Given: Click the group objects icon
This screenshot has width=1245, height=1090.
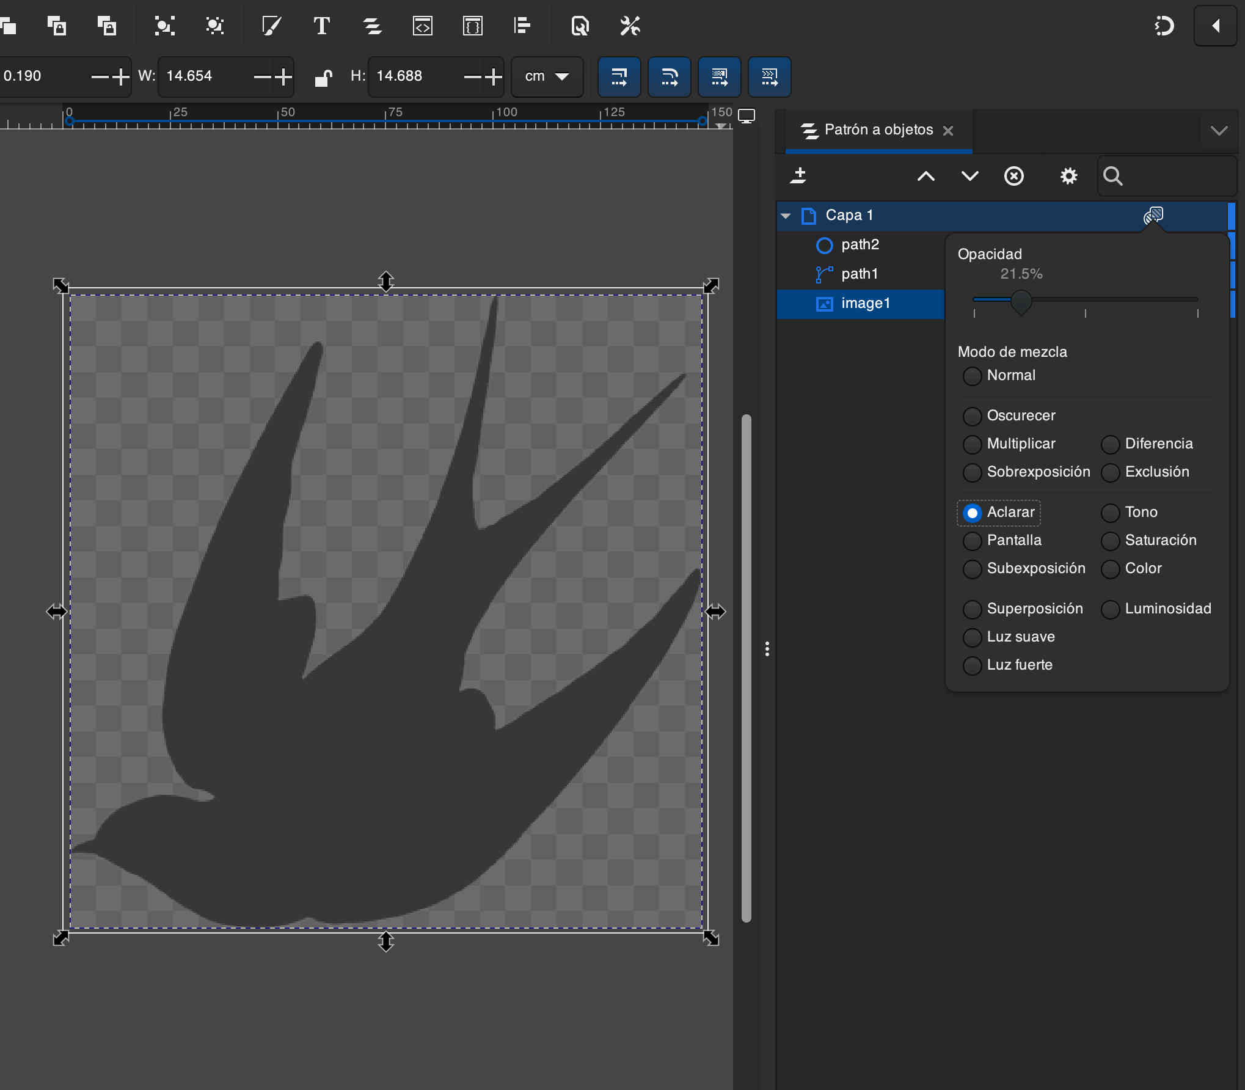Looking at the screenshot, I should (x=164, y=26).
